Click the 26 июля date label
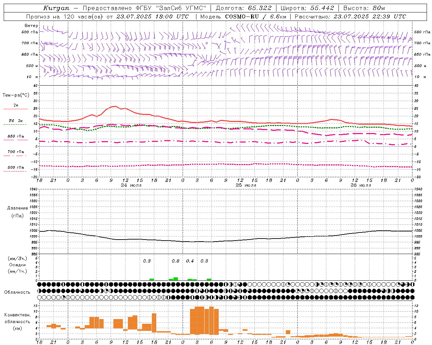 tap(361, 185)
